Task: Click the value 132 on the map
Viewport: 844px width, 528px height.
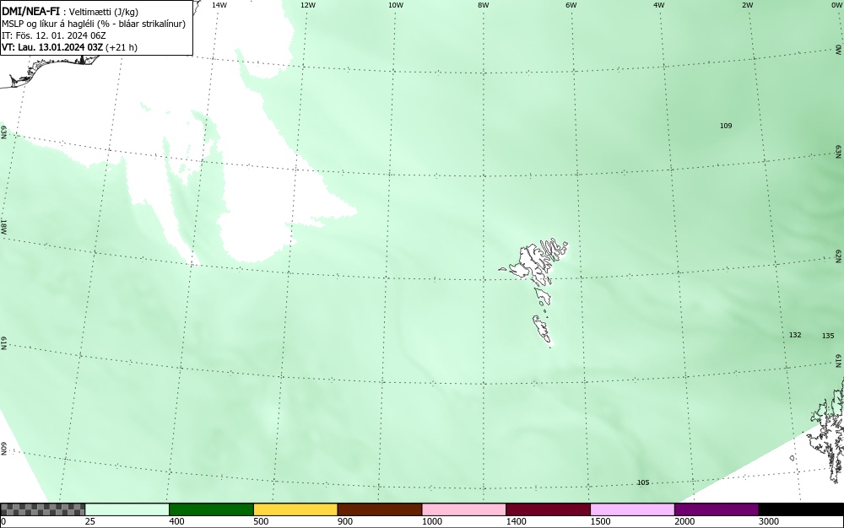Action: tap(795, 335)
